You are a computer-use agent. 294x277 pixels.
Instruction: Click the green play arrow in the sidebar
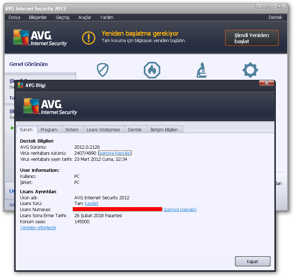point(12,128)
